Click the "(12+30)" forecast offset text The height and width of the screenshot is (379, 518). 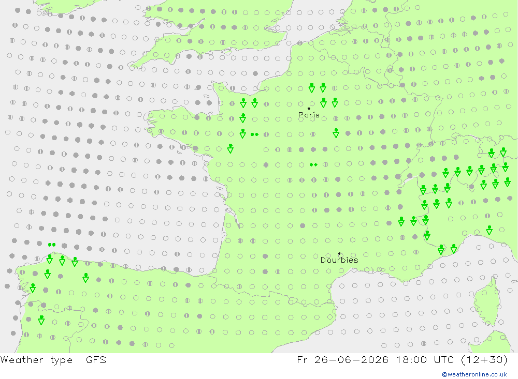(x=484, y=360)
